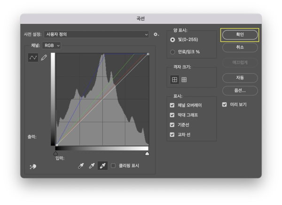Image resolution: width=282 pixels, height=205 pixels.
Task: Select the 안료/잉크 % radio option
Action: coord(172,52)
